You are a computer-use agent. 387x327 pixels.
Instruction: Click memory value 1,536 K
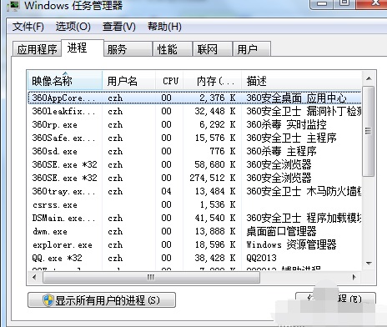pyautogui.click(x=218, y=204)
